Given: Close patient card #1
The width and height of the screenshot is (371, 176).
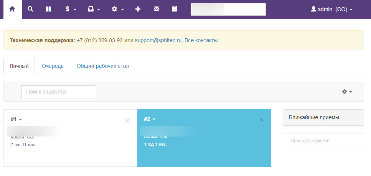Looking at the screenshot, I should (127, 121).
